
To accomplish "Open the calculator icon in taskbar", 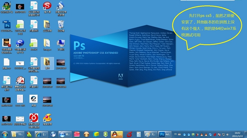I will point(139,134).
